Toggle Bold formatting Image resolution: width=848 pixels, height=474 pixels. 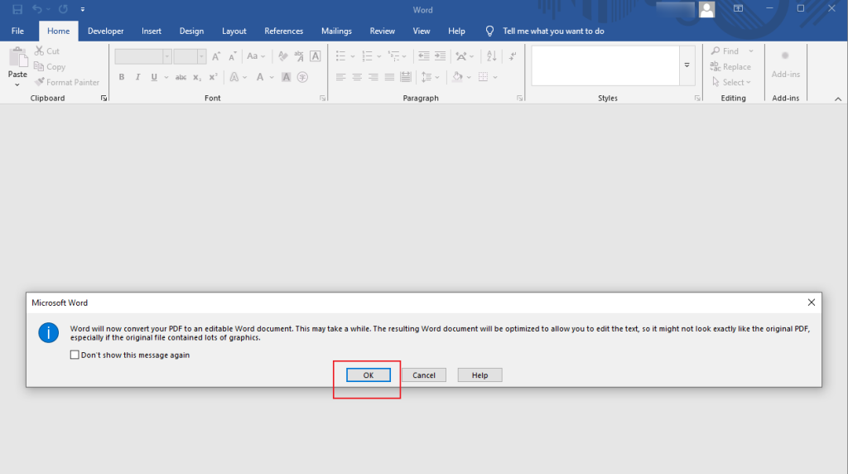click(122, 77)
